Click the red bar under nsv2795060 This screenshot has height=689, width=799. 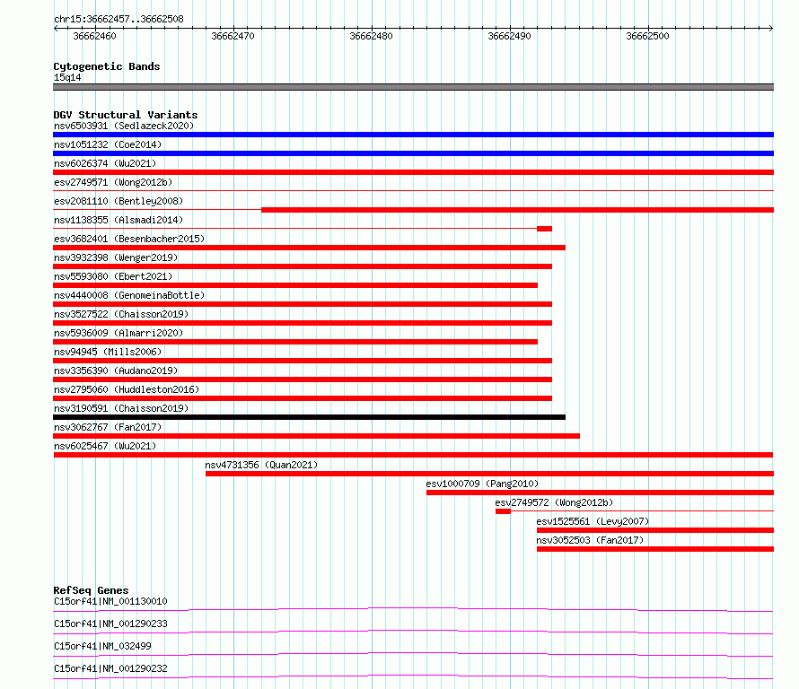click(x=303, y=398)
